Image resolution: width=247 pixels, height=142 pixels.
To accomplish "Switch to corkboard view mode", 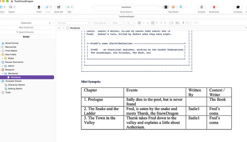I will click(x=173, y=7).
